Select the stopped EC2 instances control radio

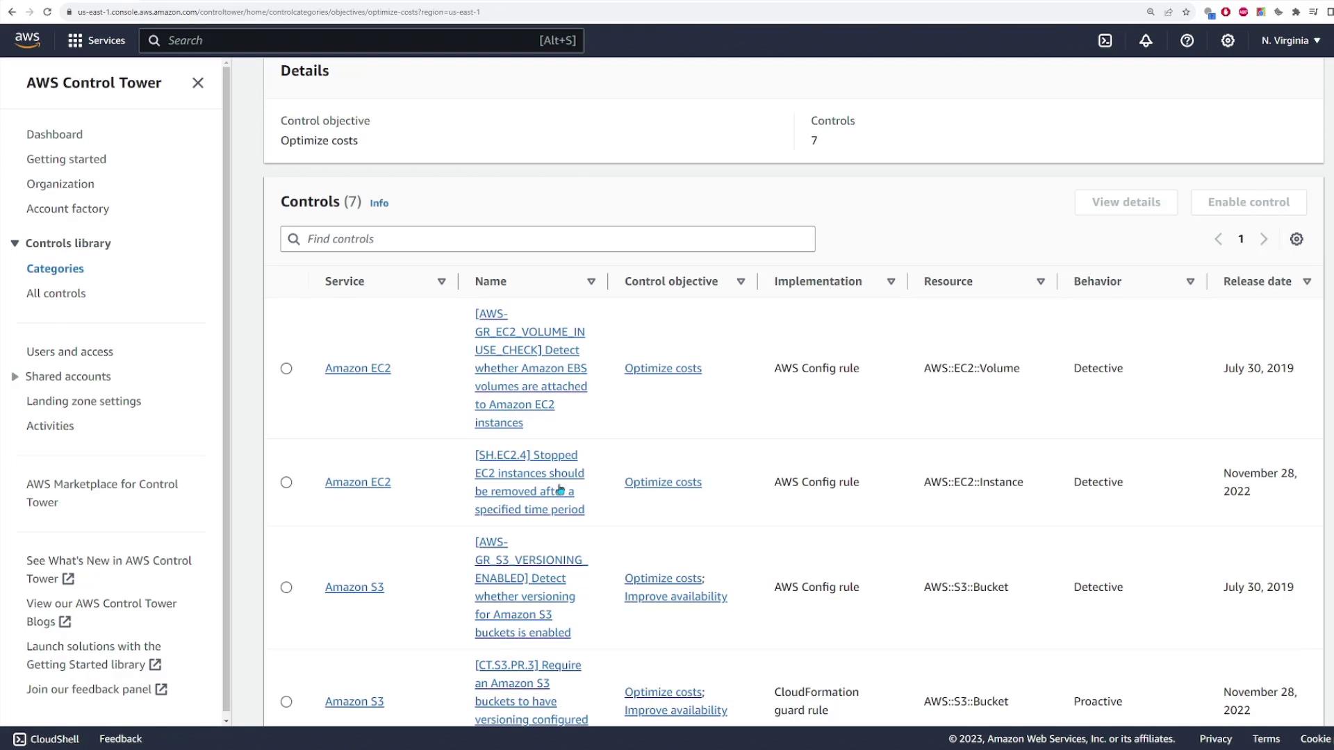[286, 482]
